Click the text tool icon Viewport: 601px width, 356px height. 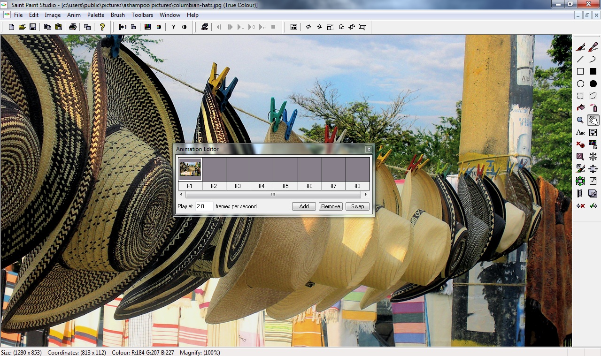(x=580, y=132)
